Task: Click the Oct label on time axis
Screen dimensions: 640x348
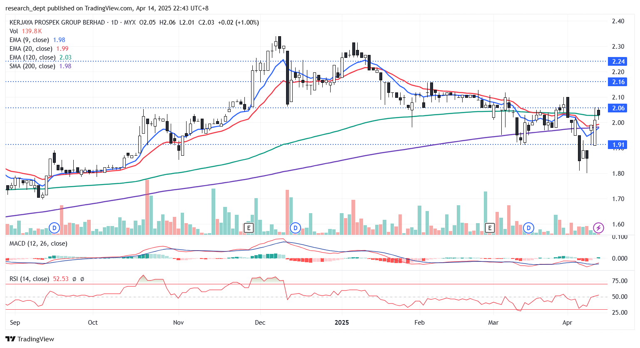Action: point(93,323)
